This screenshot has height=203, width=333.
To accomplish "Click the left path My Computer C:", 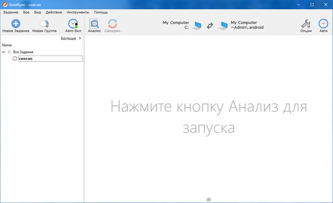I will [176, 25].
